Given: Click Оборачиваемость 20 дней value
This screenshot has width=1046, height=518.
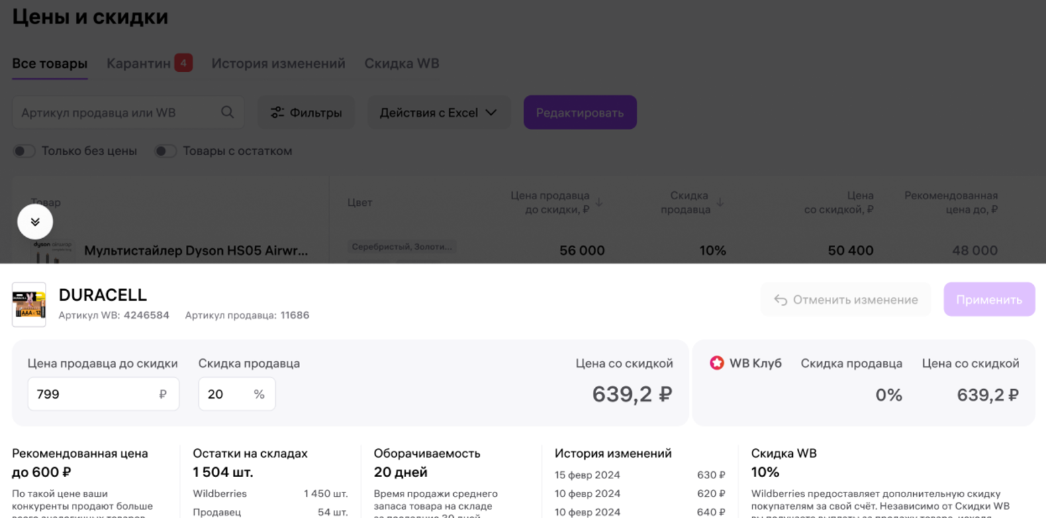Looking at the screenshot, I should [401, 472].
